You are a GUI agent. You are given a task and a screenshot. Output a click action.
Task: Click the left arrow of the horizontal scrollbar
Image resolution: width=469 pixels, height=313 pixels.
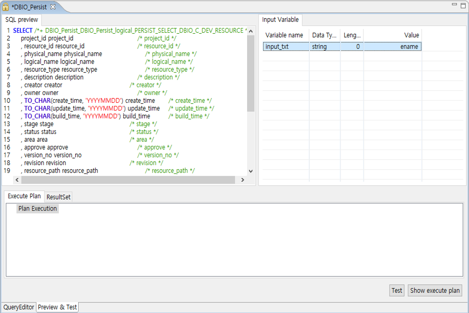pos(17,180)
